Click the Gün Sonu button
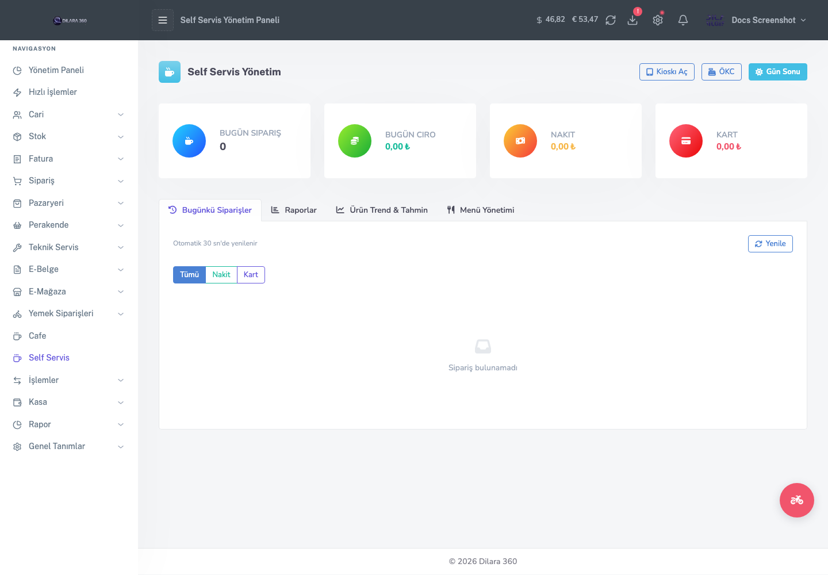Image resolution: width=828 pixels, height=575 pixels. pos(778,72)
